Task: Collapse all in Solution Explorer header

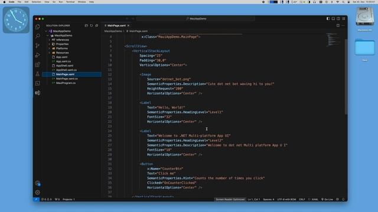Action: 97,25
